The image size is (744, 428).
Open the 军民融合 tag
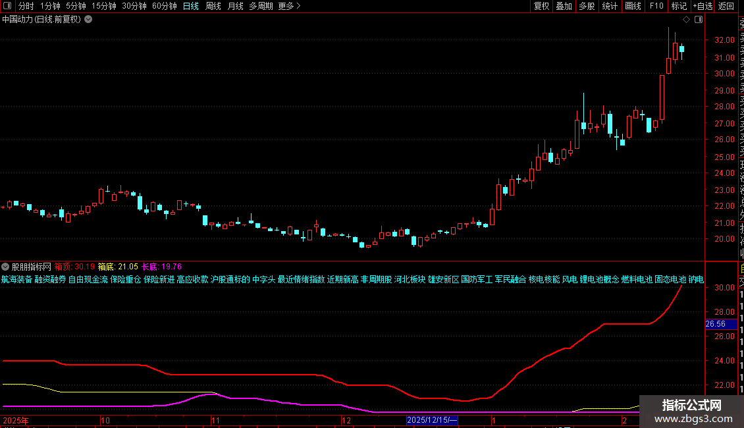[x=510, y=279]
